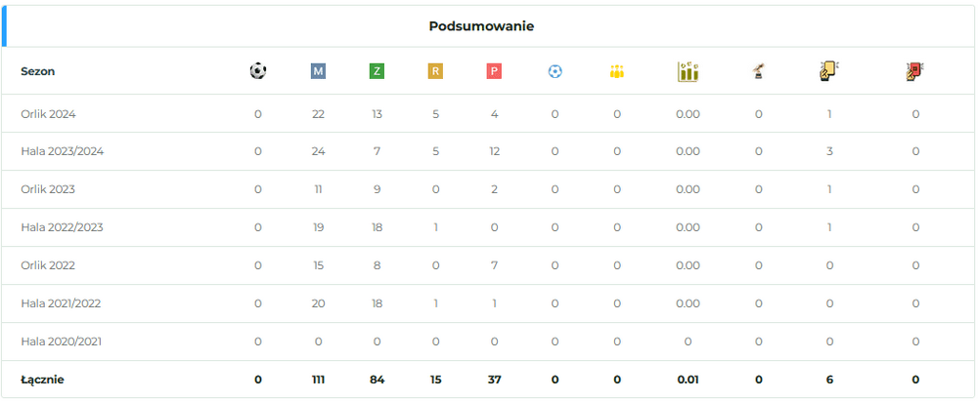978x402 pixels.
Task: Click the red P losses icon
Action: (494, 71)
